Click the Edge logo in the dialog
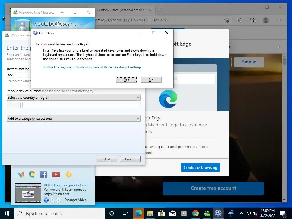The image size is (292, 219). [168, 99]
